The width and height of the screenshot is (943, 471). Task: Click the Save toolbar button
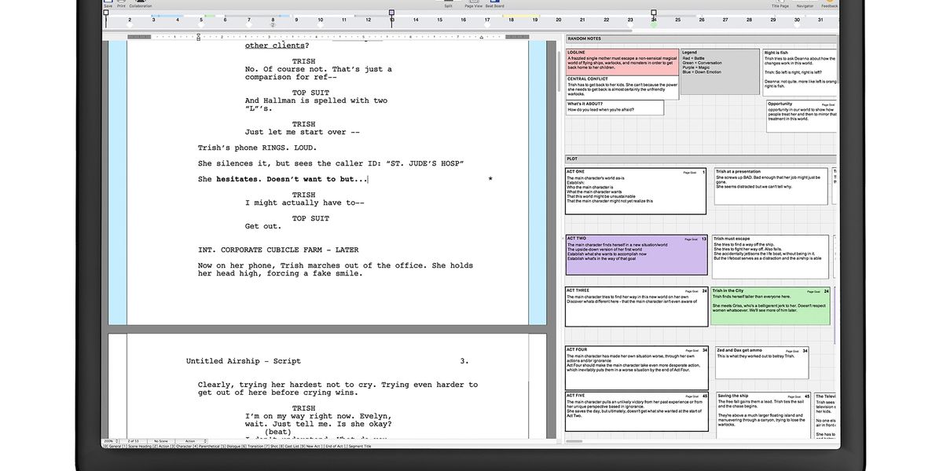tap(108, 4)
